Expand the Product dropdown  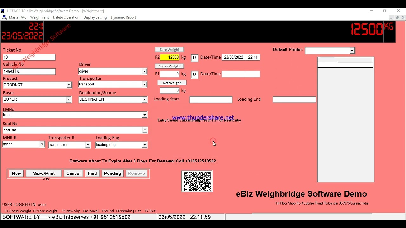tap(69, 85)
